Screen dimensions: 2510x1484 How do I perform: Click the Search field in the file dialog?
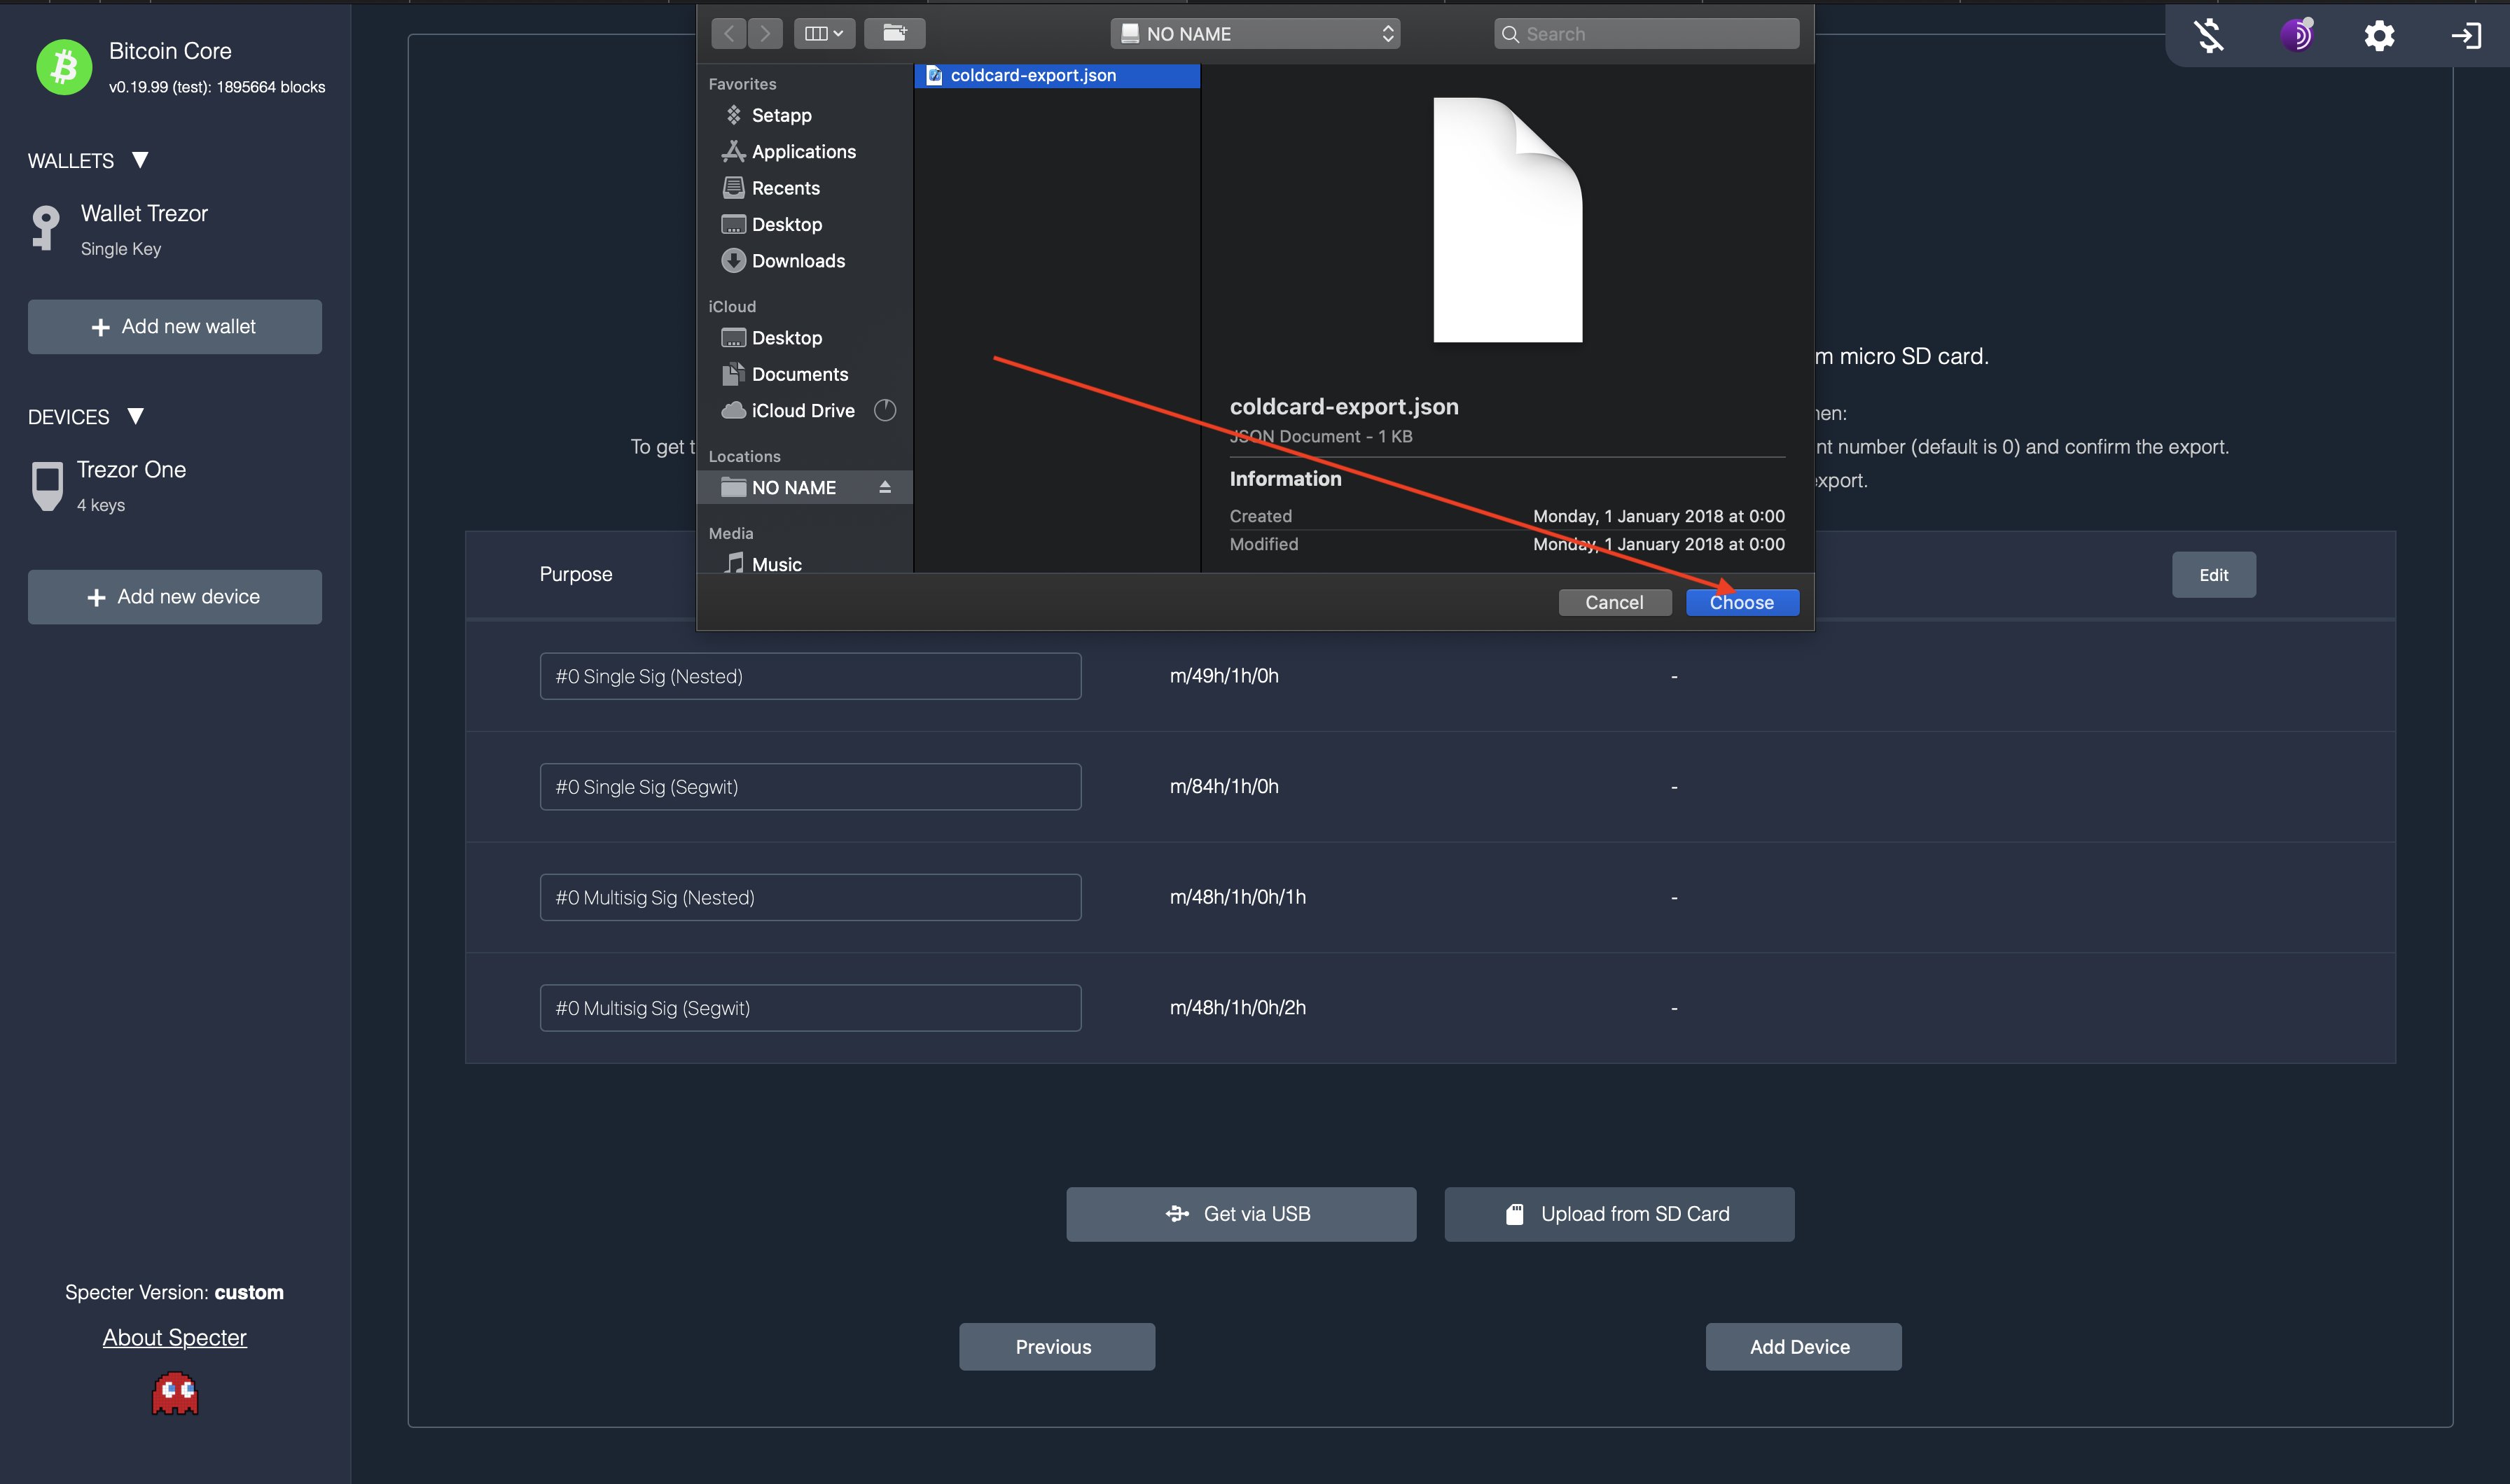coord(1646,33)
